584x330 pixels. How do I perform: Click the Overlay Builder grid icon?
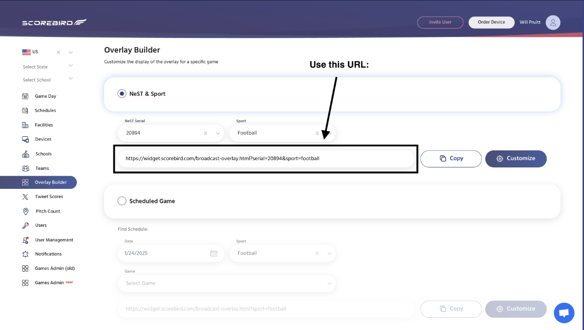pyautogui.click(x=25, y=183)
